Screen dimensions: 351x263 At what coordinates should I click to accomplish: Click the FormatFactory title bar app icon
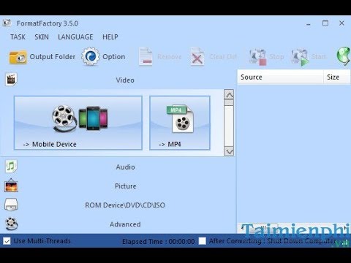point(7,23)
